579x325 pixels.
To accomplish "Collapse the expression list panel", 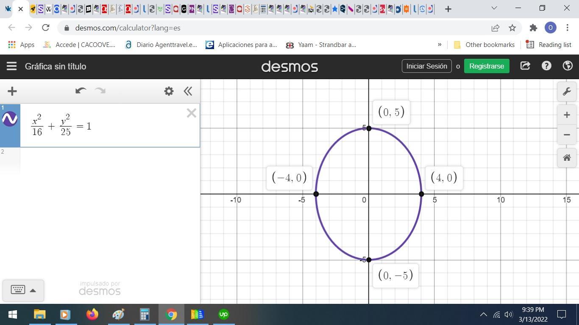I will point(188,91).
